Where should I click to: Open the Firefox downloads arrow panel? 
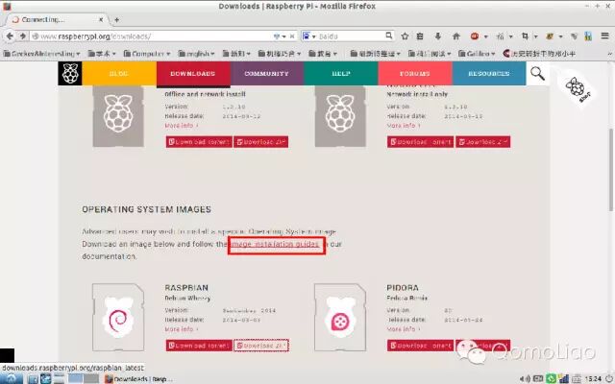438,36
